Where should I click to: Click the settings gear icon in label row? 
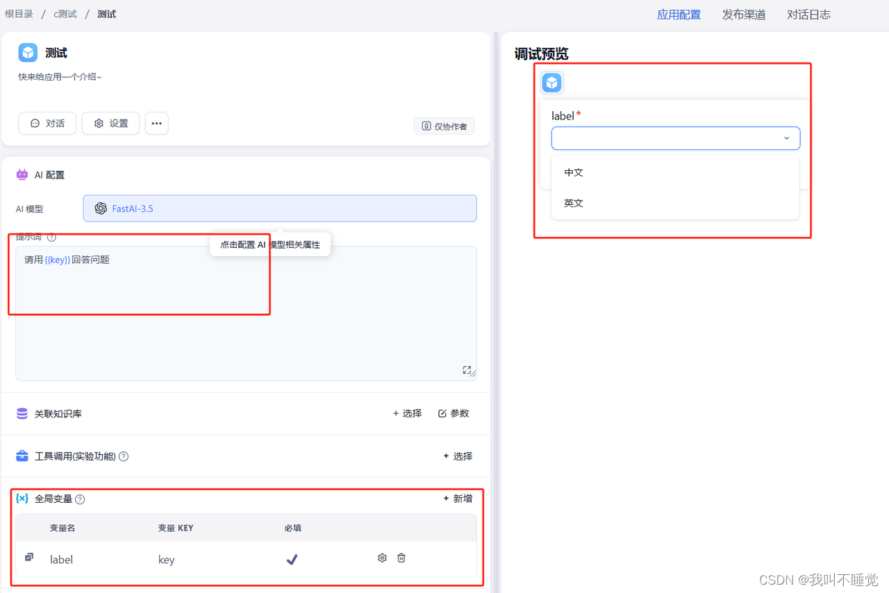pos(382,558)
